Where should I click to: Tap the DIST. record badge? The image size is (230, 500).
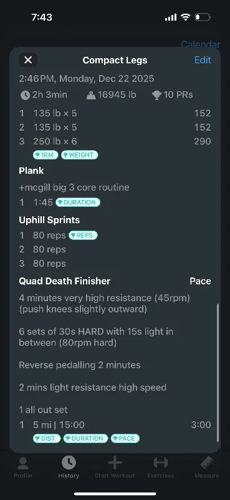pyautogui.click(x=47, y=439)
